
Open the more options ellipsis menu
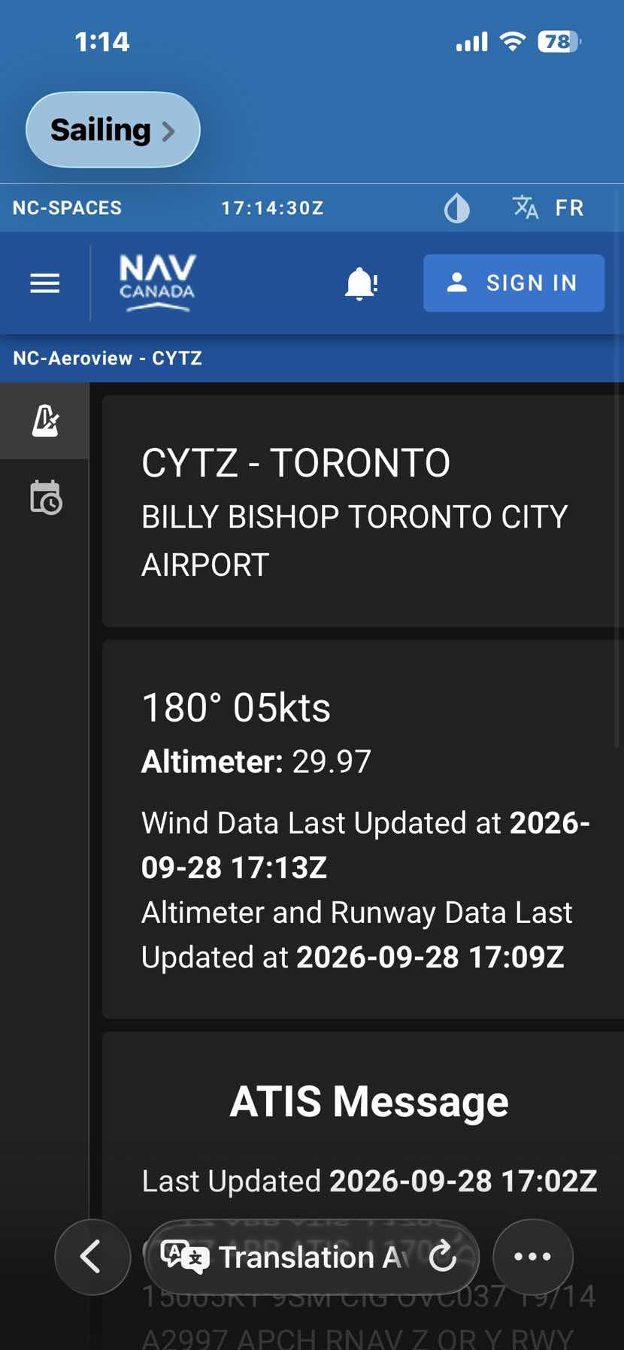(x=532, y=1257)
